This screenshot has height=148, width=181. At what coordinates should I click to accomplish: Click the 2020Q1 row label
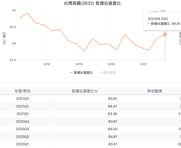point(22,144)
